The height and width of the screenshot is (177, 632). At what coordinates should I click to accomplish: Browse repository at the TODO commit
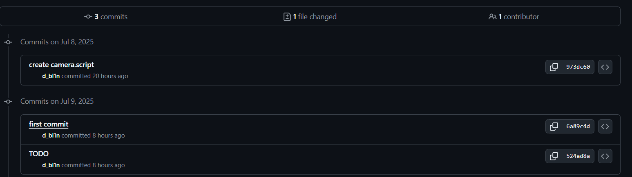click(605, 156)
